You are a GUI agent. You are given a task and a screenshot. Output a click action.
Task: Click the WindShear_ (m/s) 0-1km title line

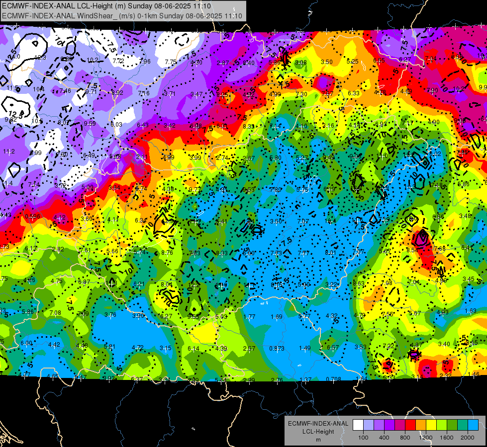coord(122,16)
